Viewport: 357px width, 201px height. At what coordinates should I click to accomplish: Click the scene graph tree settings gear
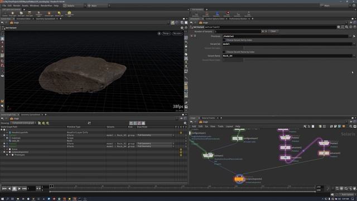[x=185, y=123]
